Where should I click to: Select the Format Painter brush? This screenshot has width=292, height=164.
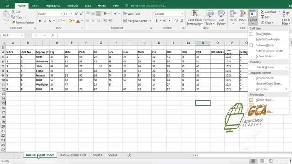coord(13,22)
